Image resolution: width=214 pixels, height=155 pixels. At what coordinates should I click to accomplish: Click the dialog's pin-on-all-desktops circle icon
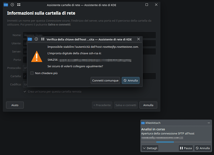click(x=36, y=39)
